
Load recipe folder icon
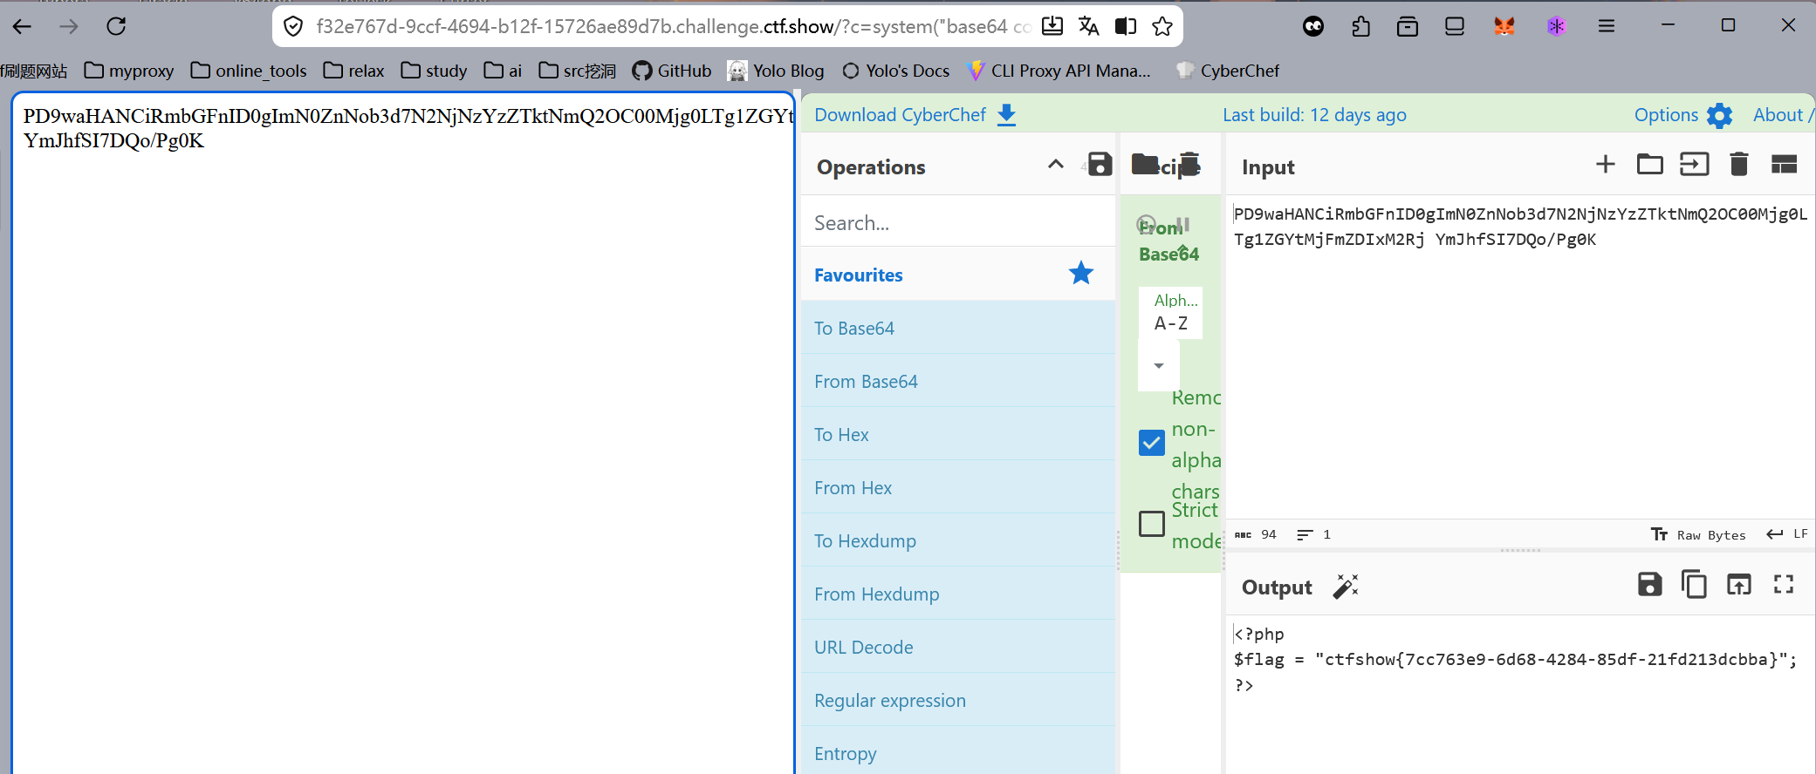[x=1145, y=164]
